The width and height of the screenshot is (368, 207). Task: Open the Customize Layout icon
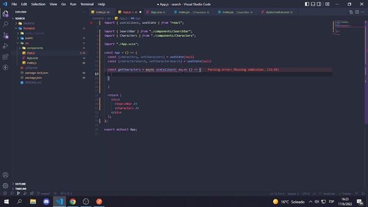[x=327, y=4]
